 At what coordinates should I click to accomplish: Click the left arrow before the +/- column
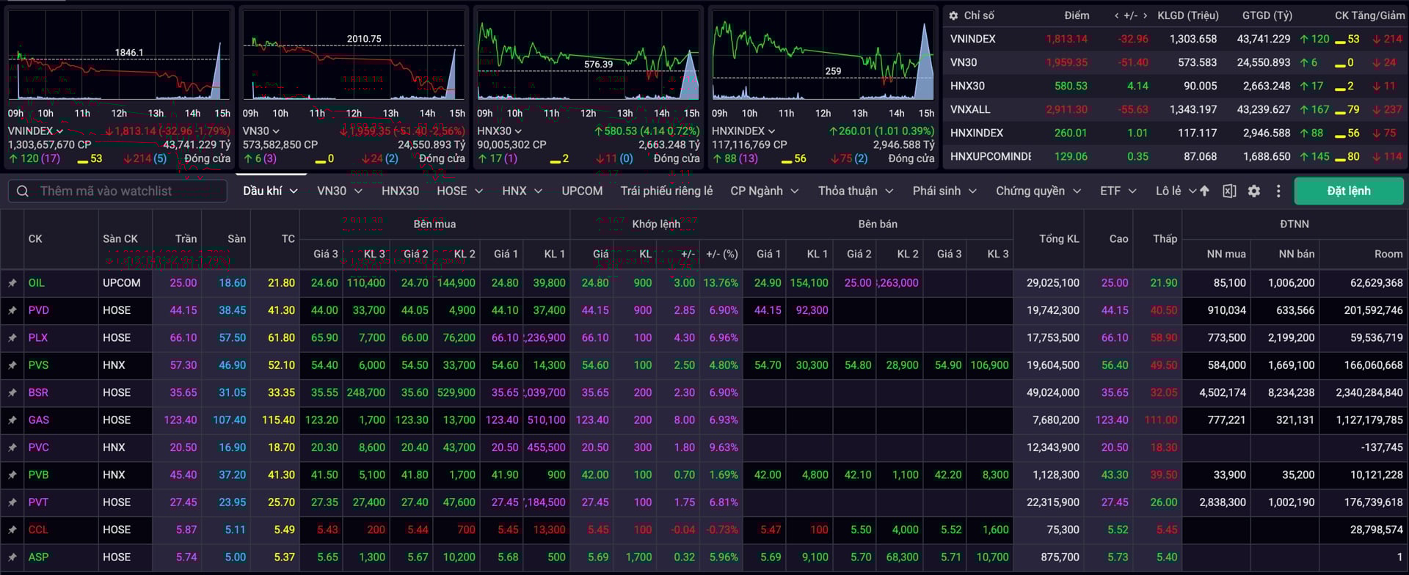(x=1117, y=15)
